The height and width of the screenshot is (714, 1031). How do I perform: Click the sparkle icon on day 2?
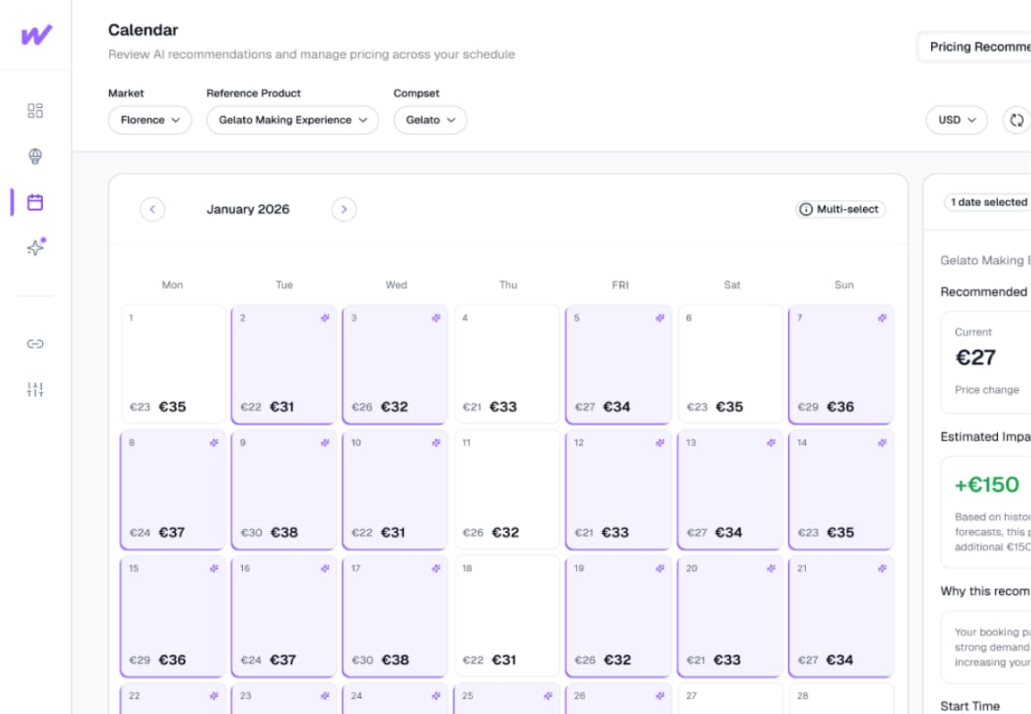coord(325,318)
